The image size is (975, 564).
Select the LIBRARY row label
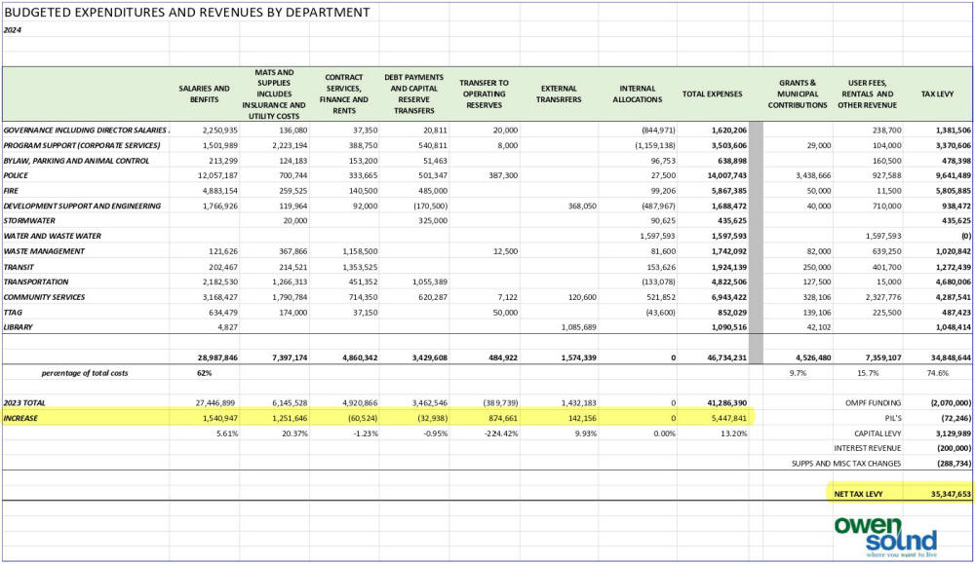19,326
